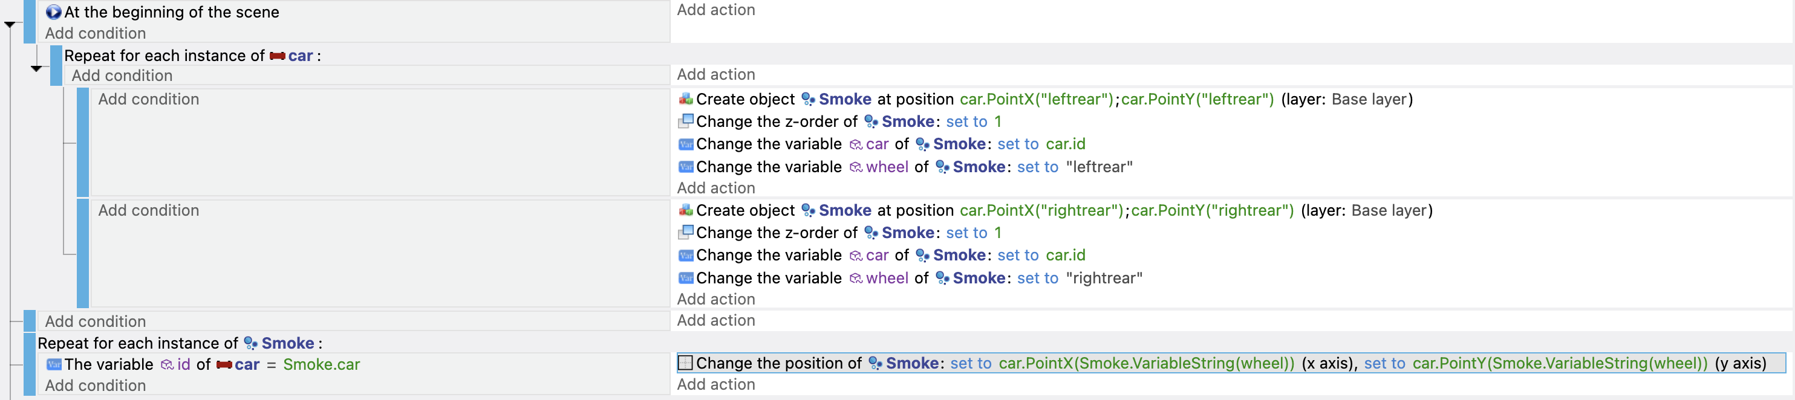Click the 'set to car.id' value in the rightrear block
Image resolution: width=1795 pixels, height=400 pixels.
[1041, 256]
